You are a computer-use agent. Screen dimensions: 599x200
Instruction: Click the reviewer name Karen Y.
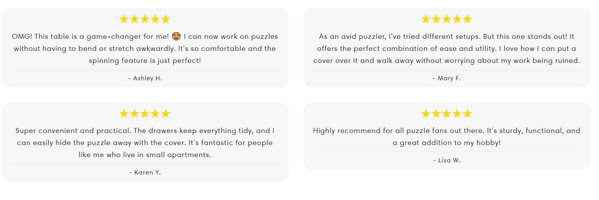[145, 173]
